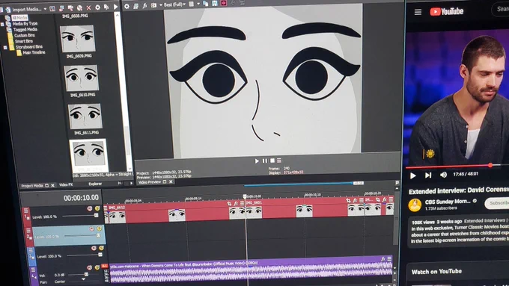Click the YouTube logo
The image size is (509, 286).
(447, 11)
